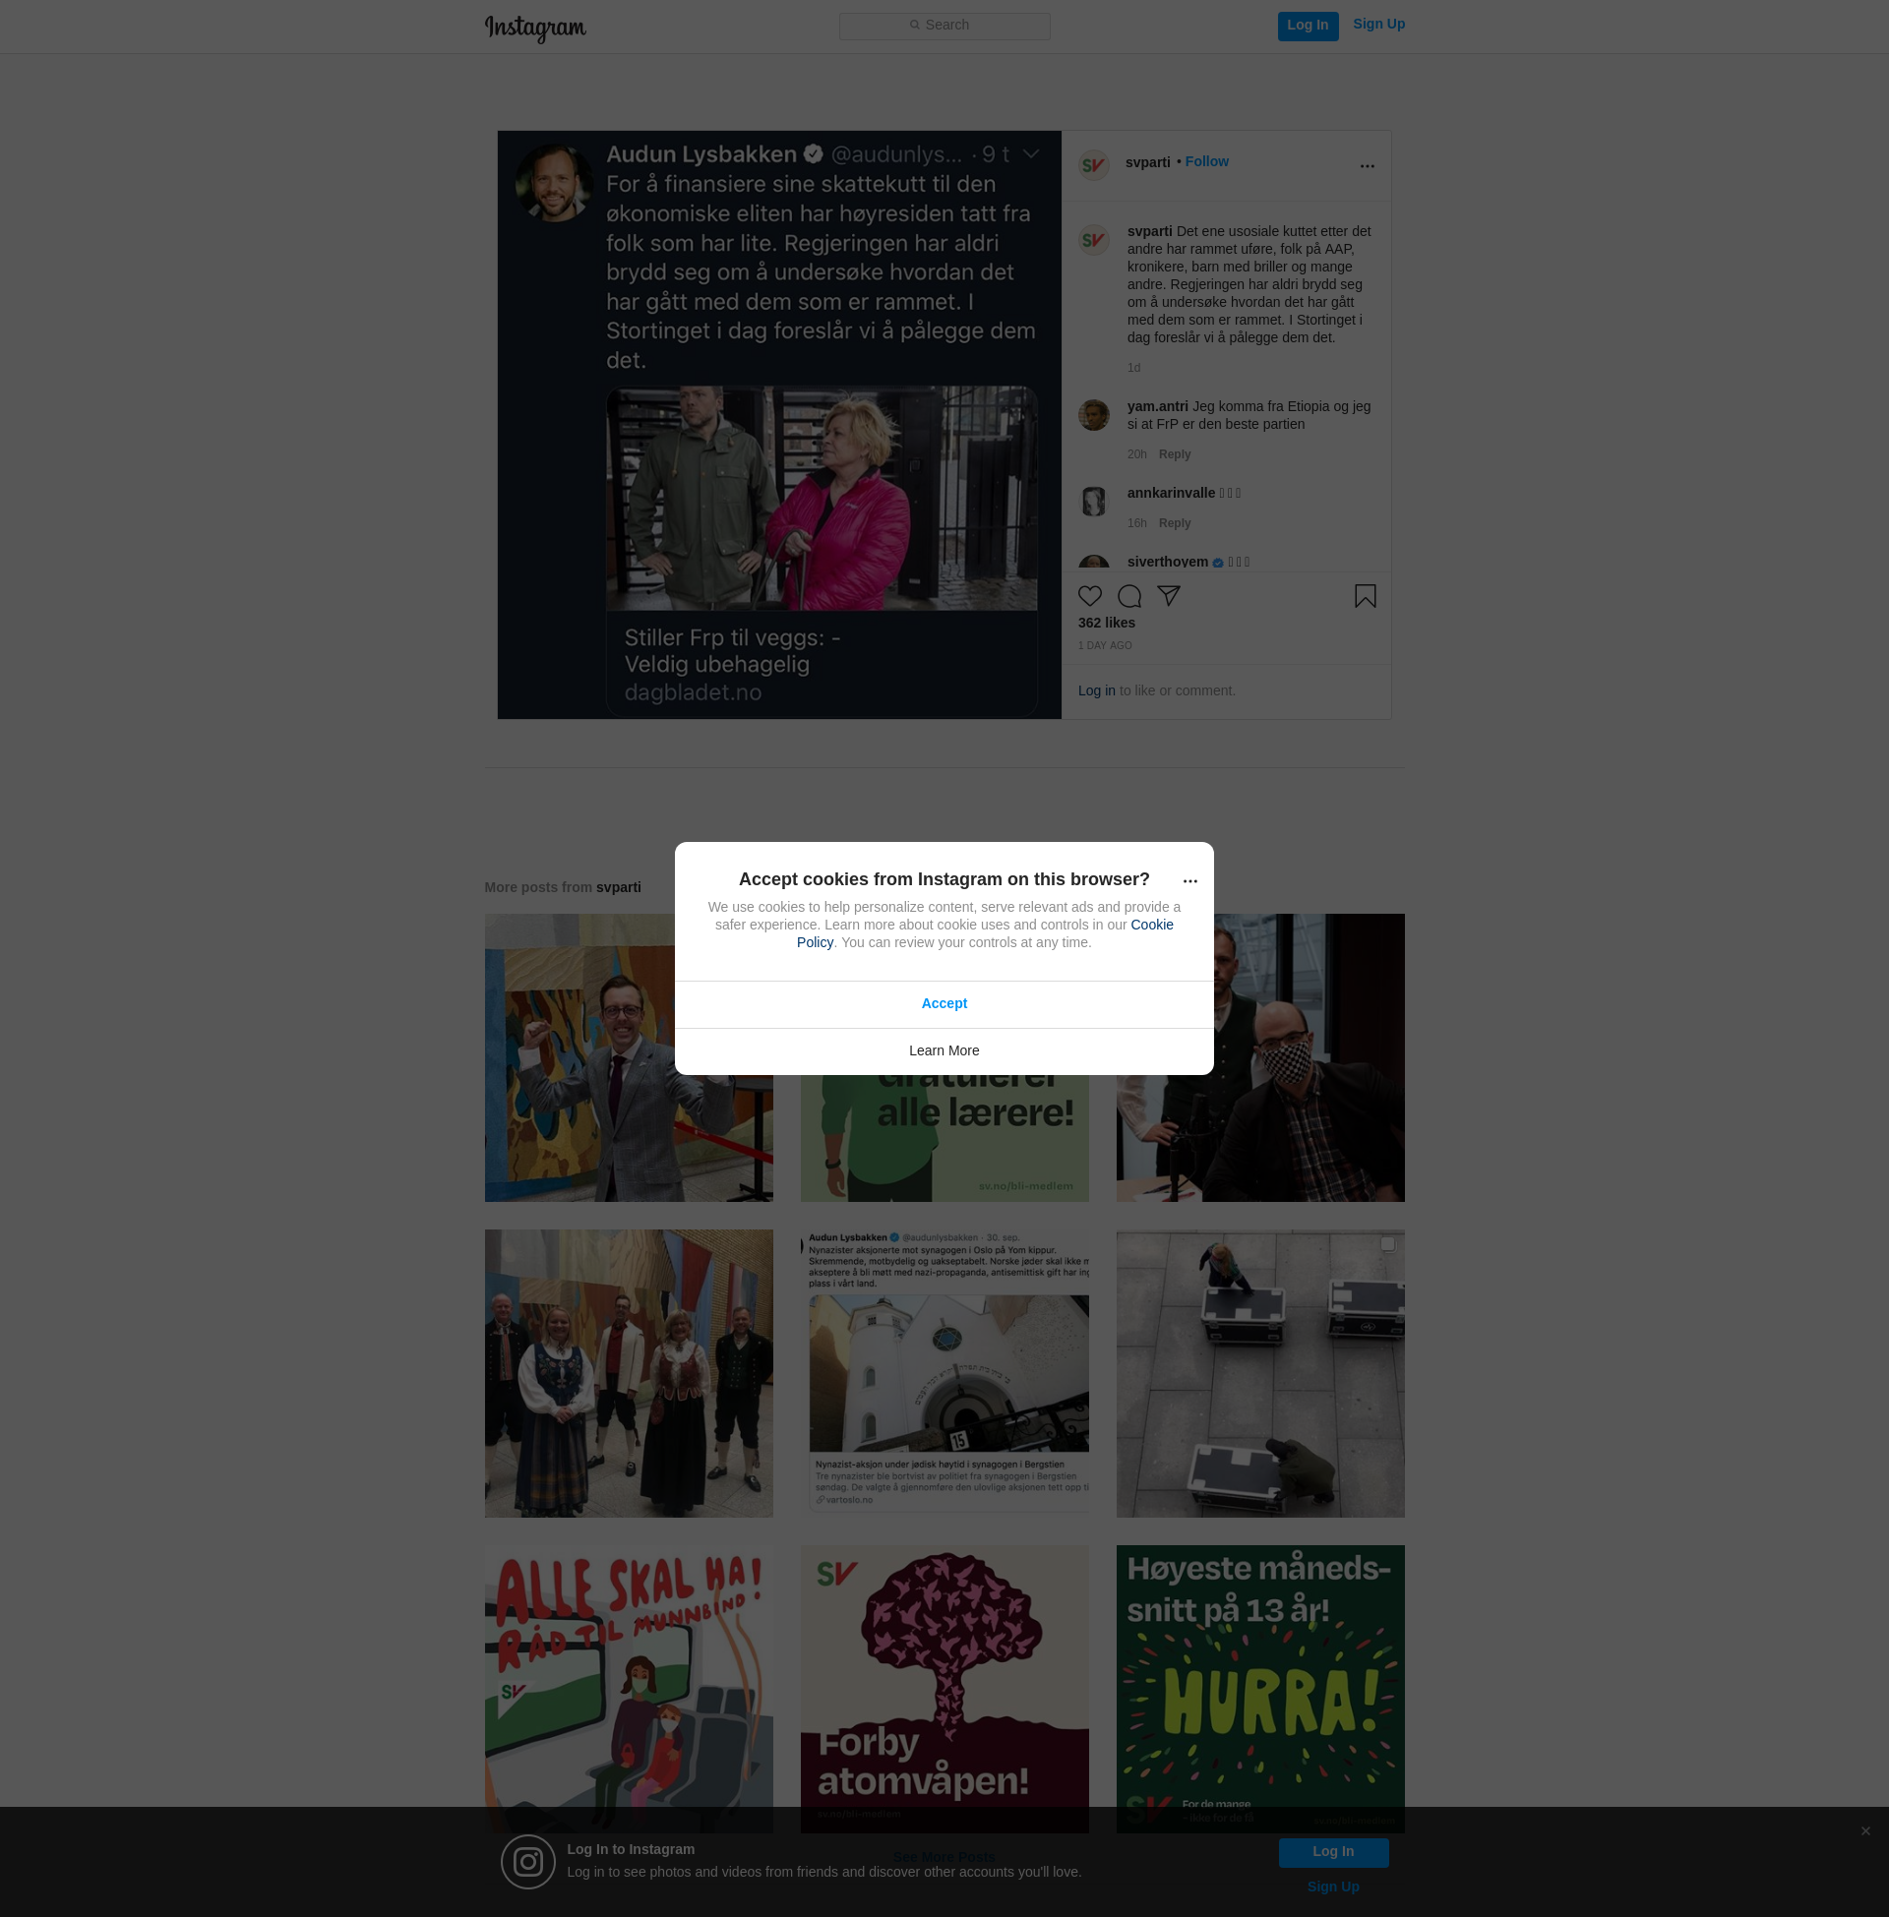The height and width of the screenshot is (1917, 1889).
Task: Click the 1 DAY AGO timestamp
Action: (1104, 645)
